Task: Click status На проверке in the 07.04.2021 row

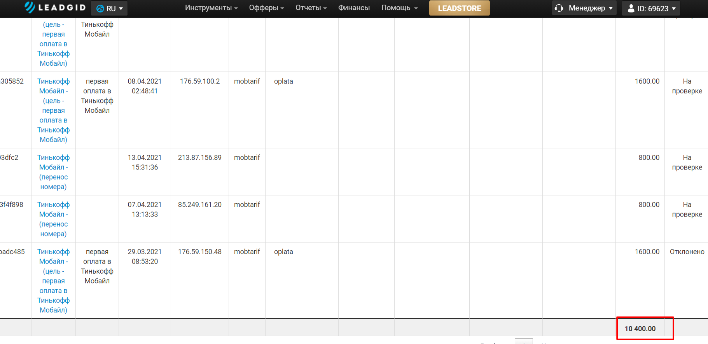Action: tap(687, 209)
